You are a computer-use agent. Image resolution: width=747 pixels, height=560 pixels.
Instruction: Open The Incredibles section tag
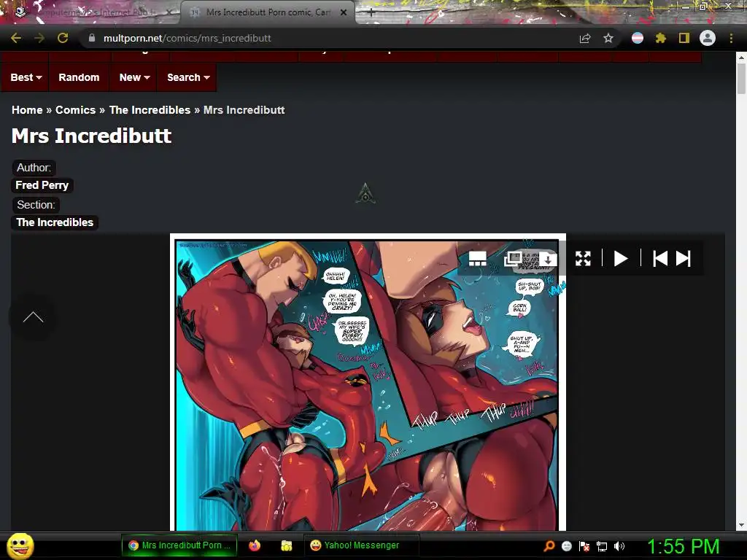click(55, 222)
